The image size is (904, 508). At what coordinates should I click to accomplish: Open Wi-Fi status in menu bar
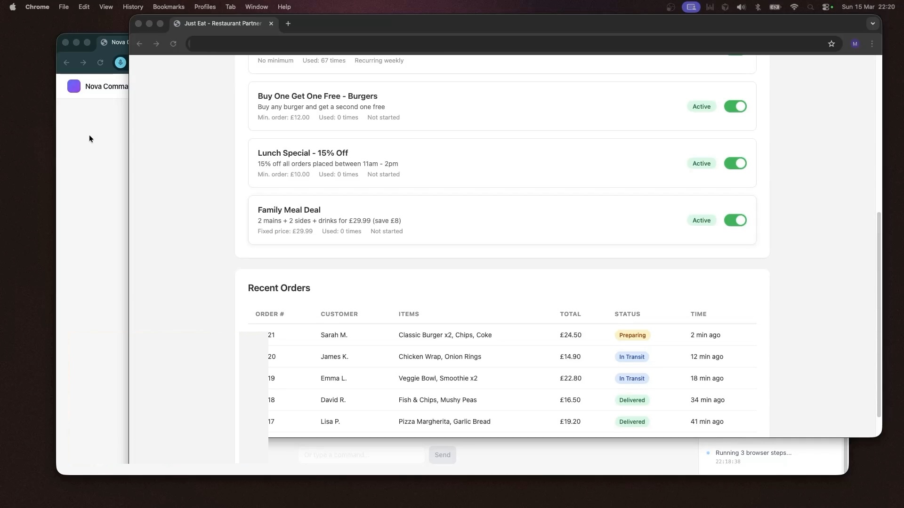tap(794, 7)
